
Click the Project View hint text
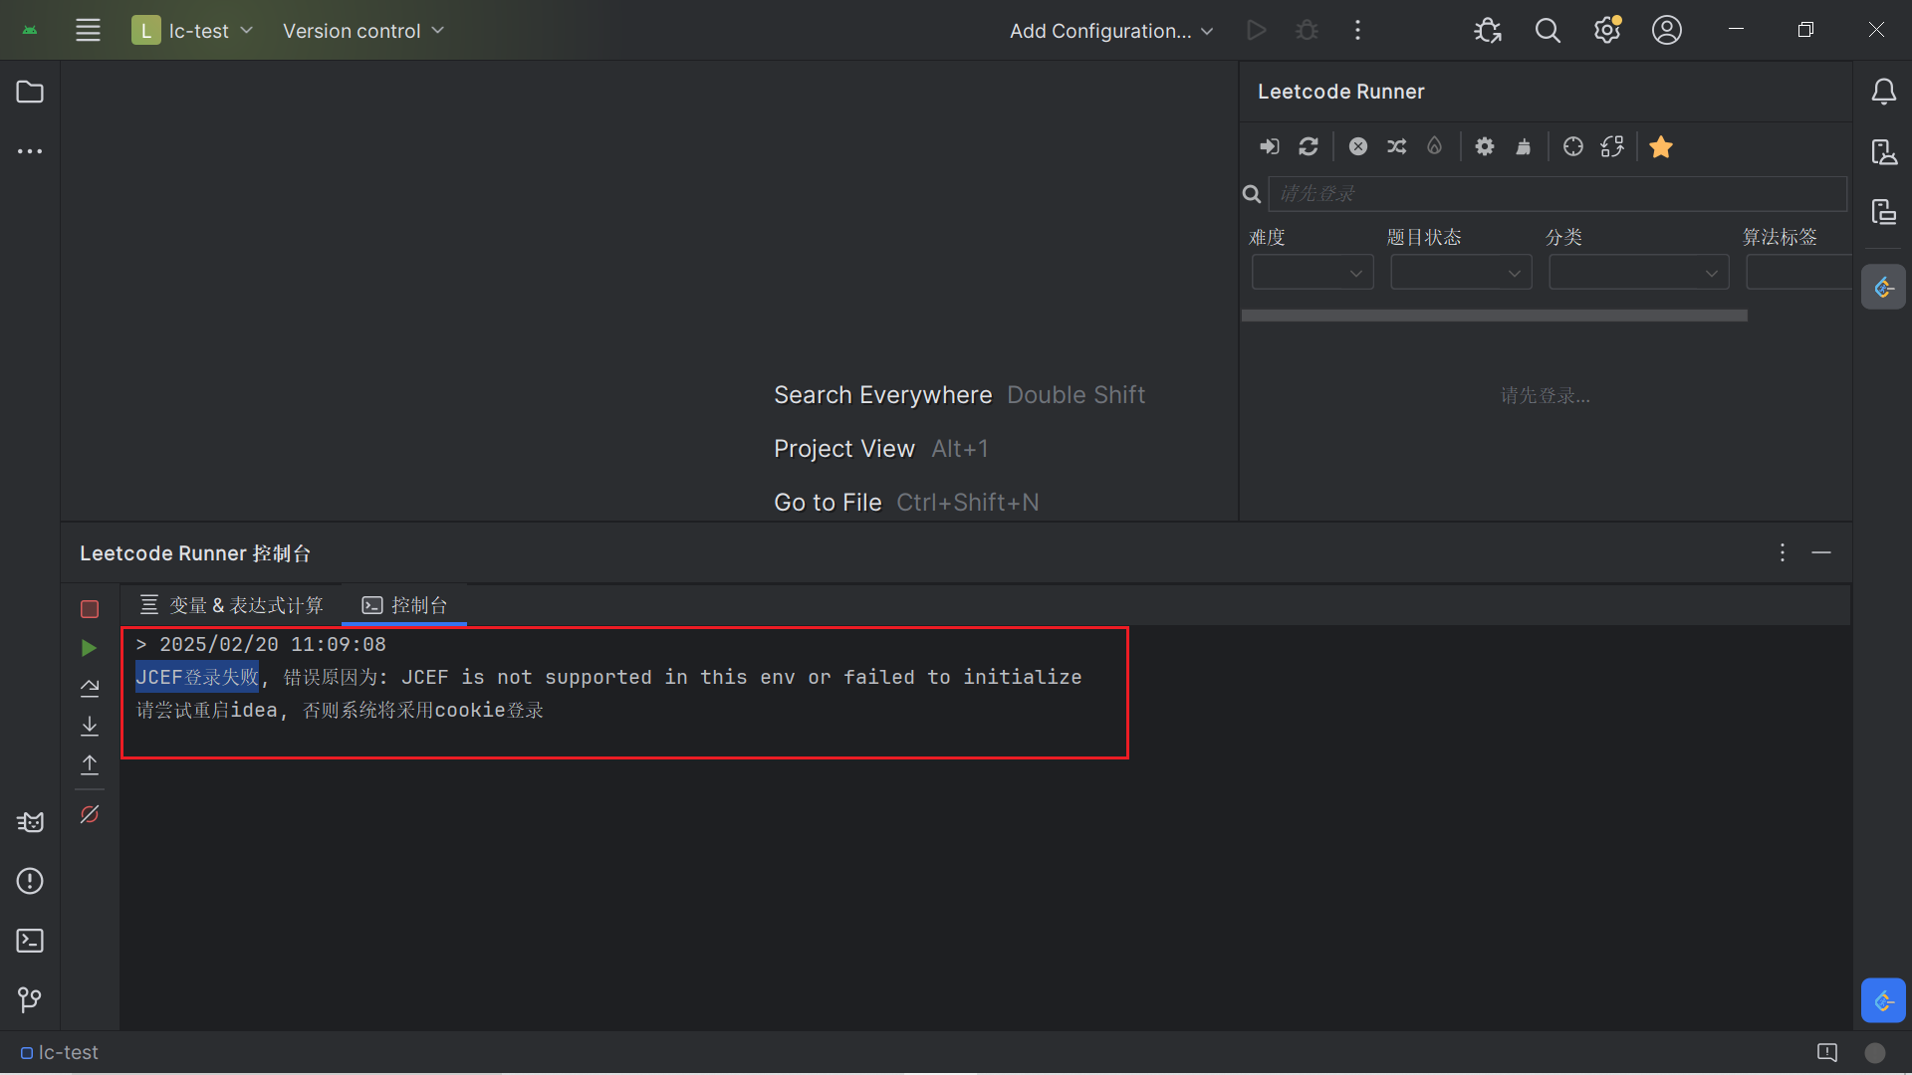[844, 449]
